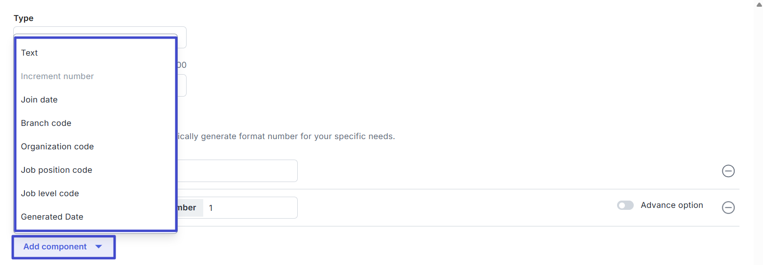
Task: Remove the increment number component row
Action: 728,207
